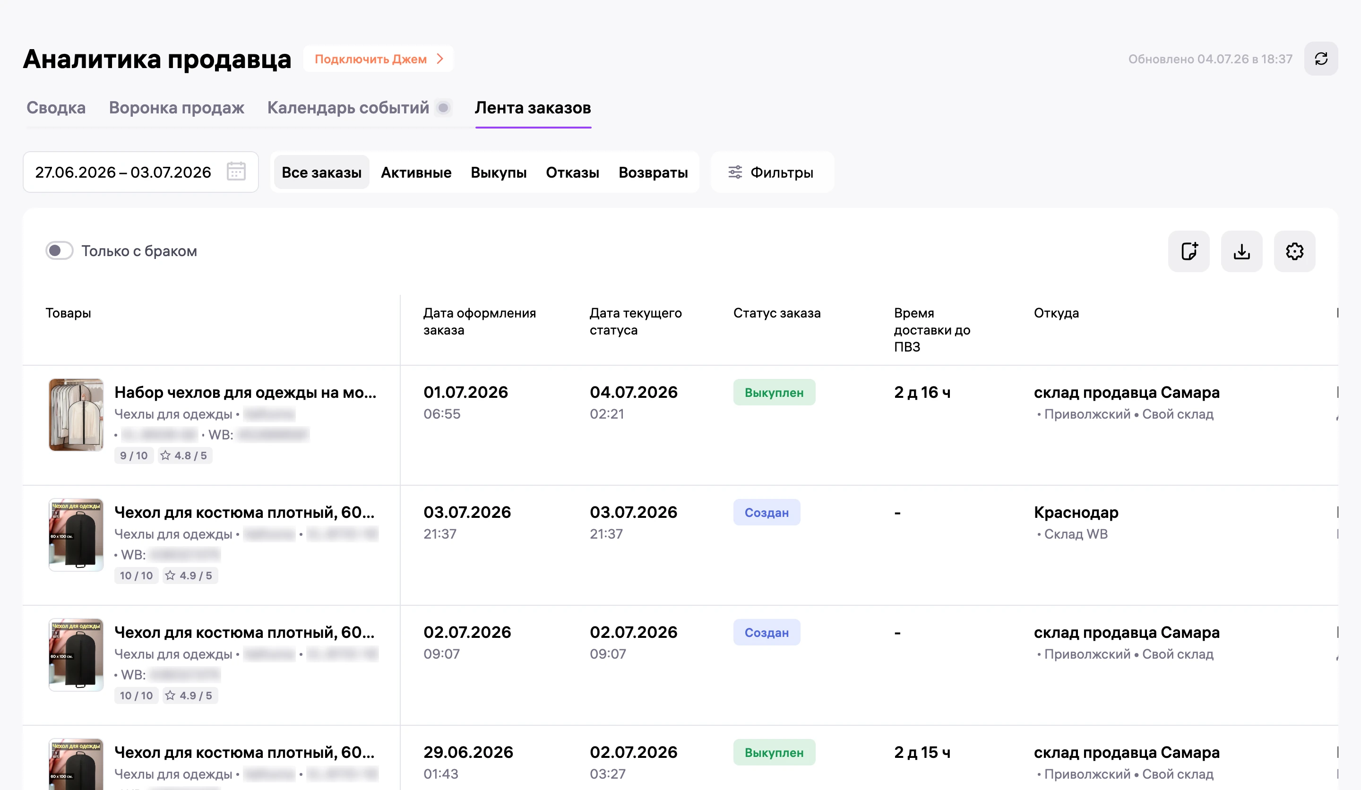Click the Дата оформления заказа column header

480,321
